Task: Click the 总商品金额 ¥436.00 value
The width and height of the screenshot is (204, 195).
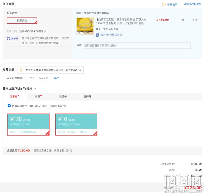Action: pyautogui.click(x=196, y=164)
